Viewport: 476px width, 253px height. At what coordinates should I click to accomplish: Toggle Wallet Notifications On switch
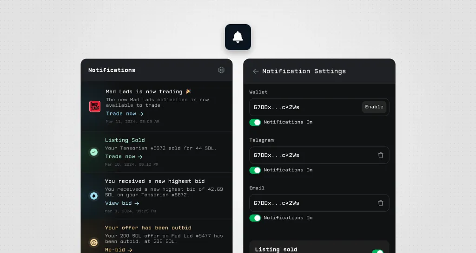(255, 122)
